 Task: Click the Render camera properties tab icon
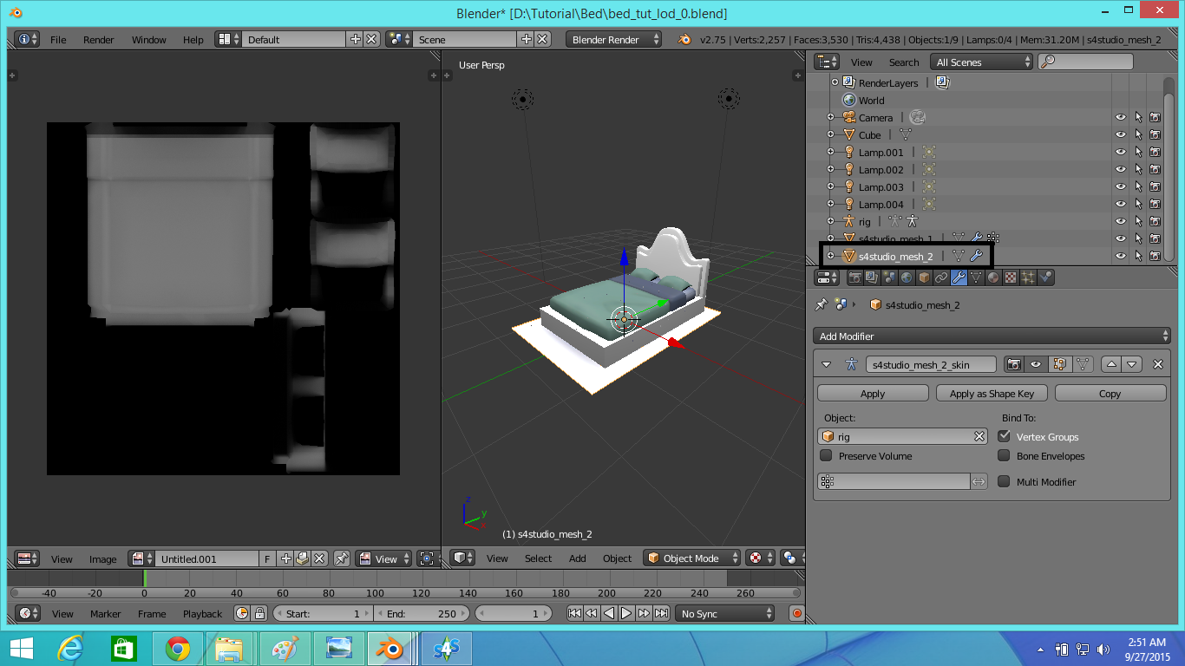(855, 278)
